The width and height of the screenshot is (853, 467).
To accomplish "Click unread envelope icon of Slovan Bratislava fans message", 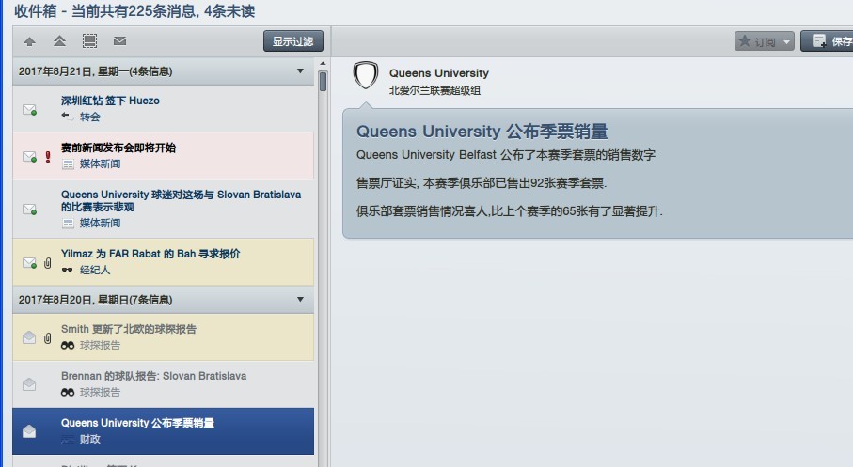I will click(29, 210).
